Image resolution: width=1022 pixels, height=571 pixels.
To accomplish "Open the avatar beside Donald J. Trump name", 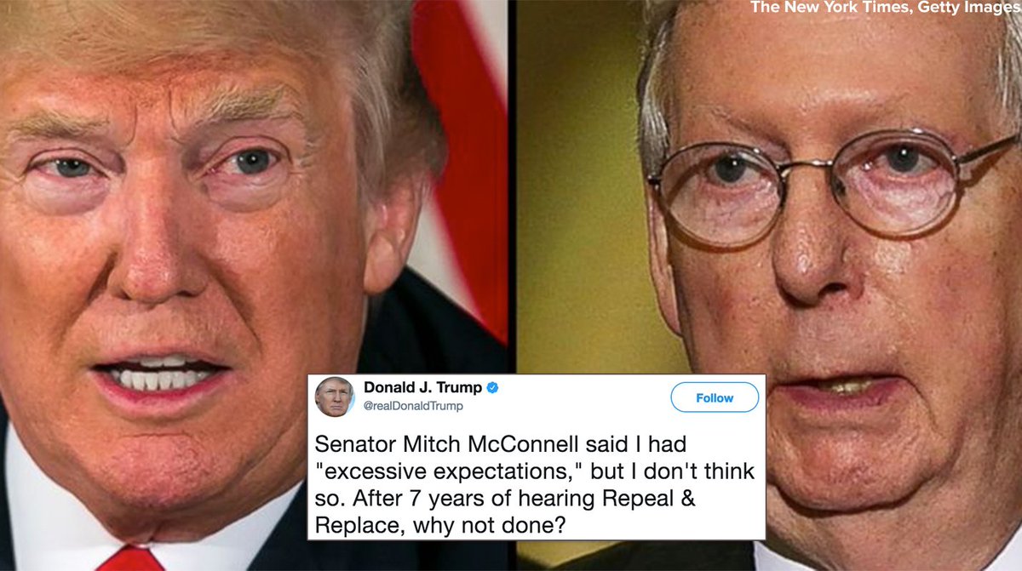I will (335, 397).
